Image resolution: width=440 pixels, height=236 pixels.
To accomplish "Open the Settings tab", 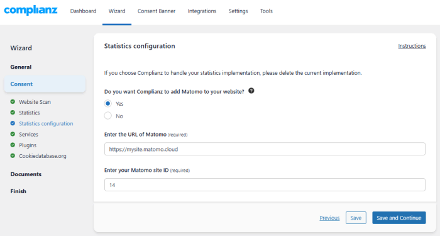I will click(238, 11).
